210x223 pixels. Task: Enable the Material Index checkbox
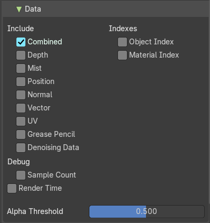coord(122,55)
